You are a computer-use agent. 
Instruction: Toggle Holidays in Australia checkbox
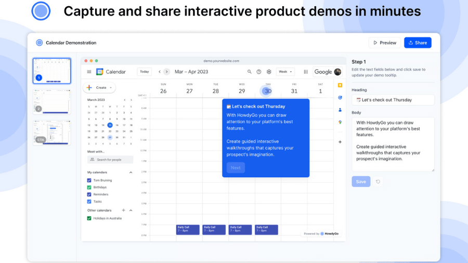point(89,218)
